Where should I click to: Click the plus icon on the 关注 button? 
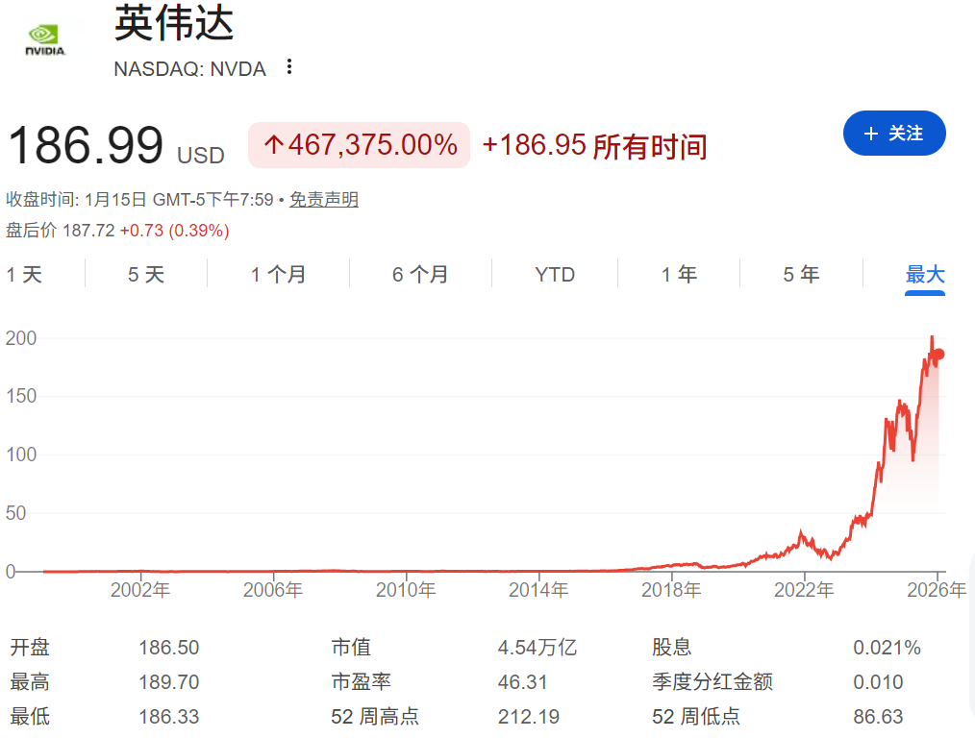click(x=871, y=134)
